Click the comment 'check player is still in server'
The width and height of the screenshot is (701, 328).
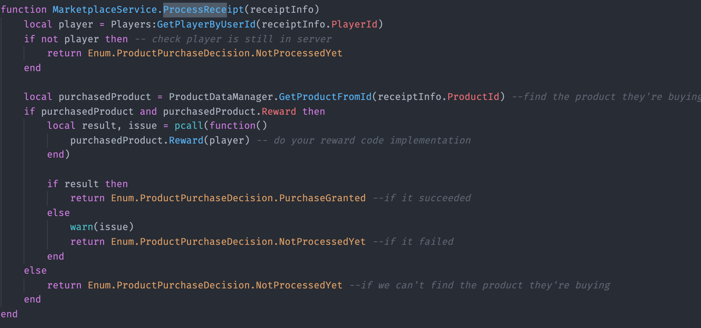[x=242, y=39]
